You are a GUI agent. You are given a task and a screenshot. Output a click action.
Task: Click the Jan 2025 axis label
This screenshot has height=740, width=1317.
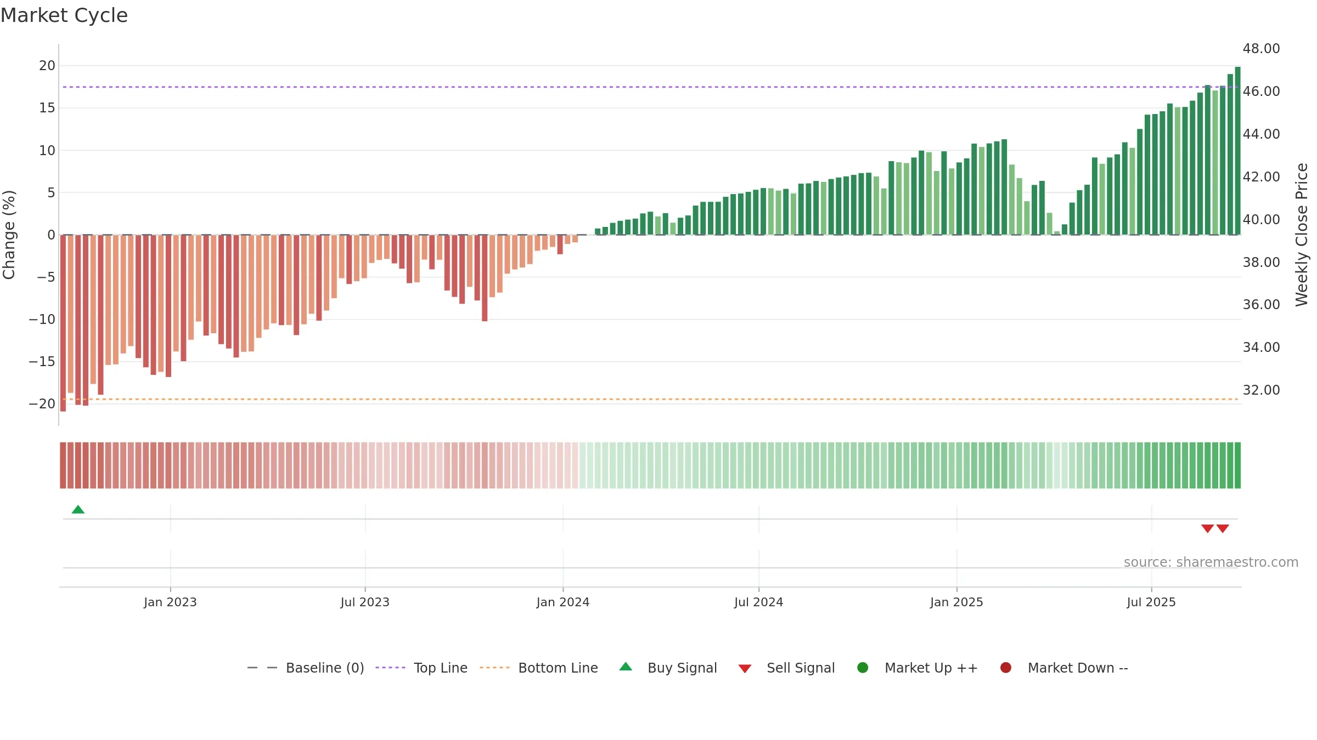pyautogui.click(x=956, y=602)
